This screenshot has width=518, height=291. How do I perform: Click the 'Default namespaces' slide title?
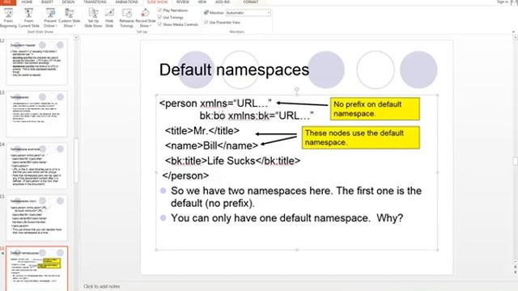coord(234,70)
